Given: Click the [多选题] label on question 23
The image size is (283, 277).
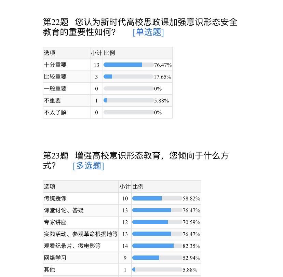Looking at the screenshot, I should pos(88,166).
